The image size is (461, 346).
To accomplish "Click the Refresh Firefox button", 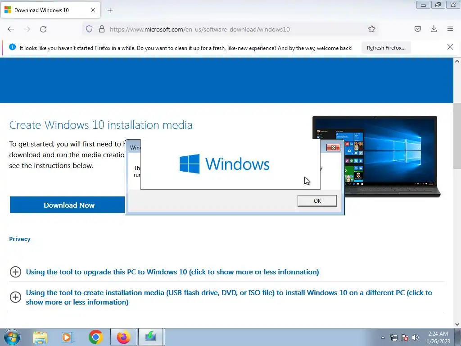I will pos(386,48).
